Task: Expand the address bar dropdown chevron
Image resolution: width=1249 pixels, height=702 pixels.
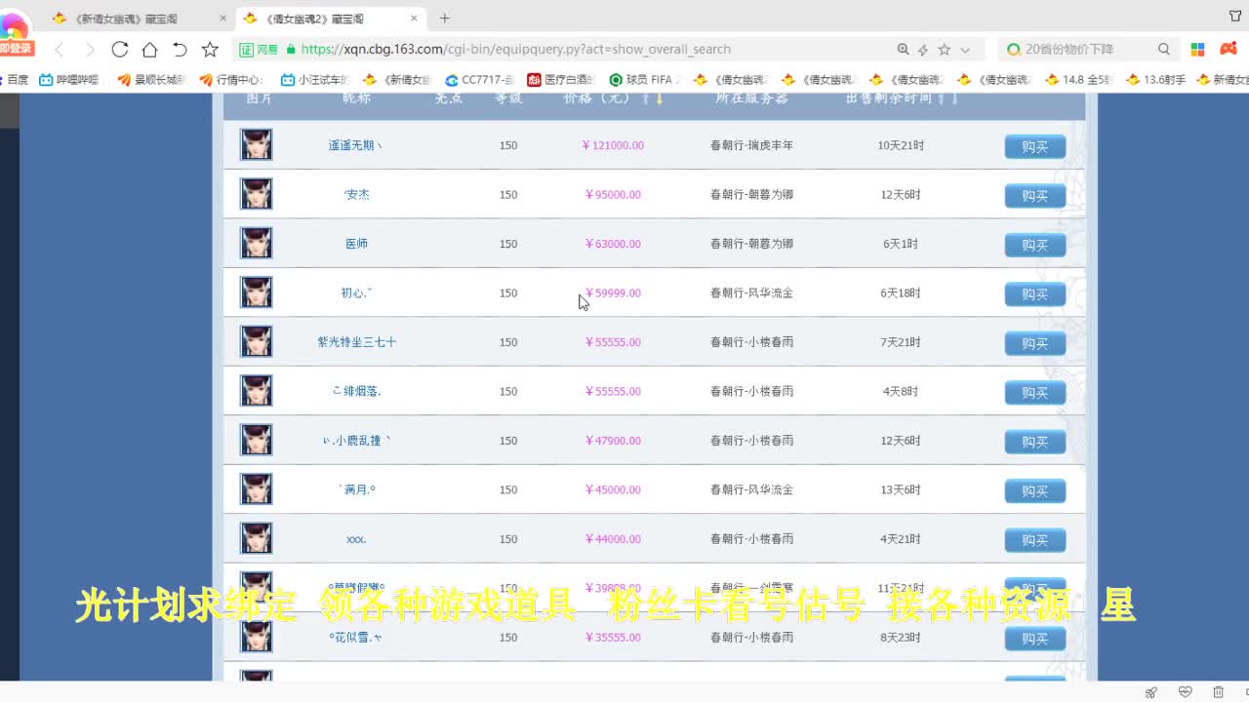Action: click(967, 49)
